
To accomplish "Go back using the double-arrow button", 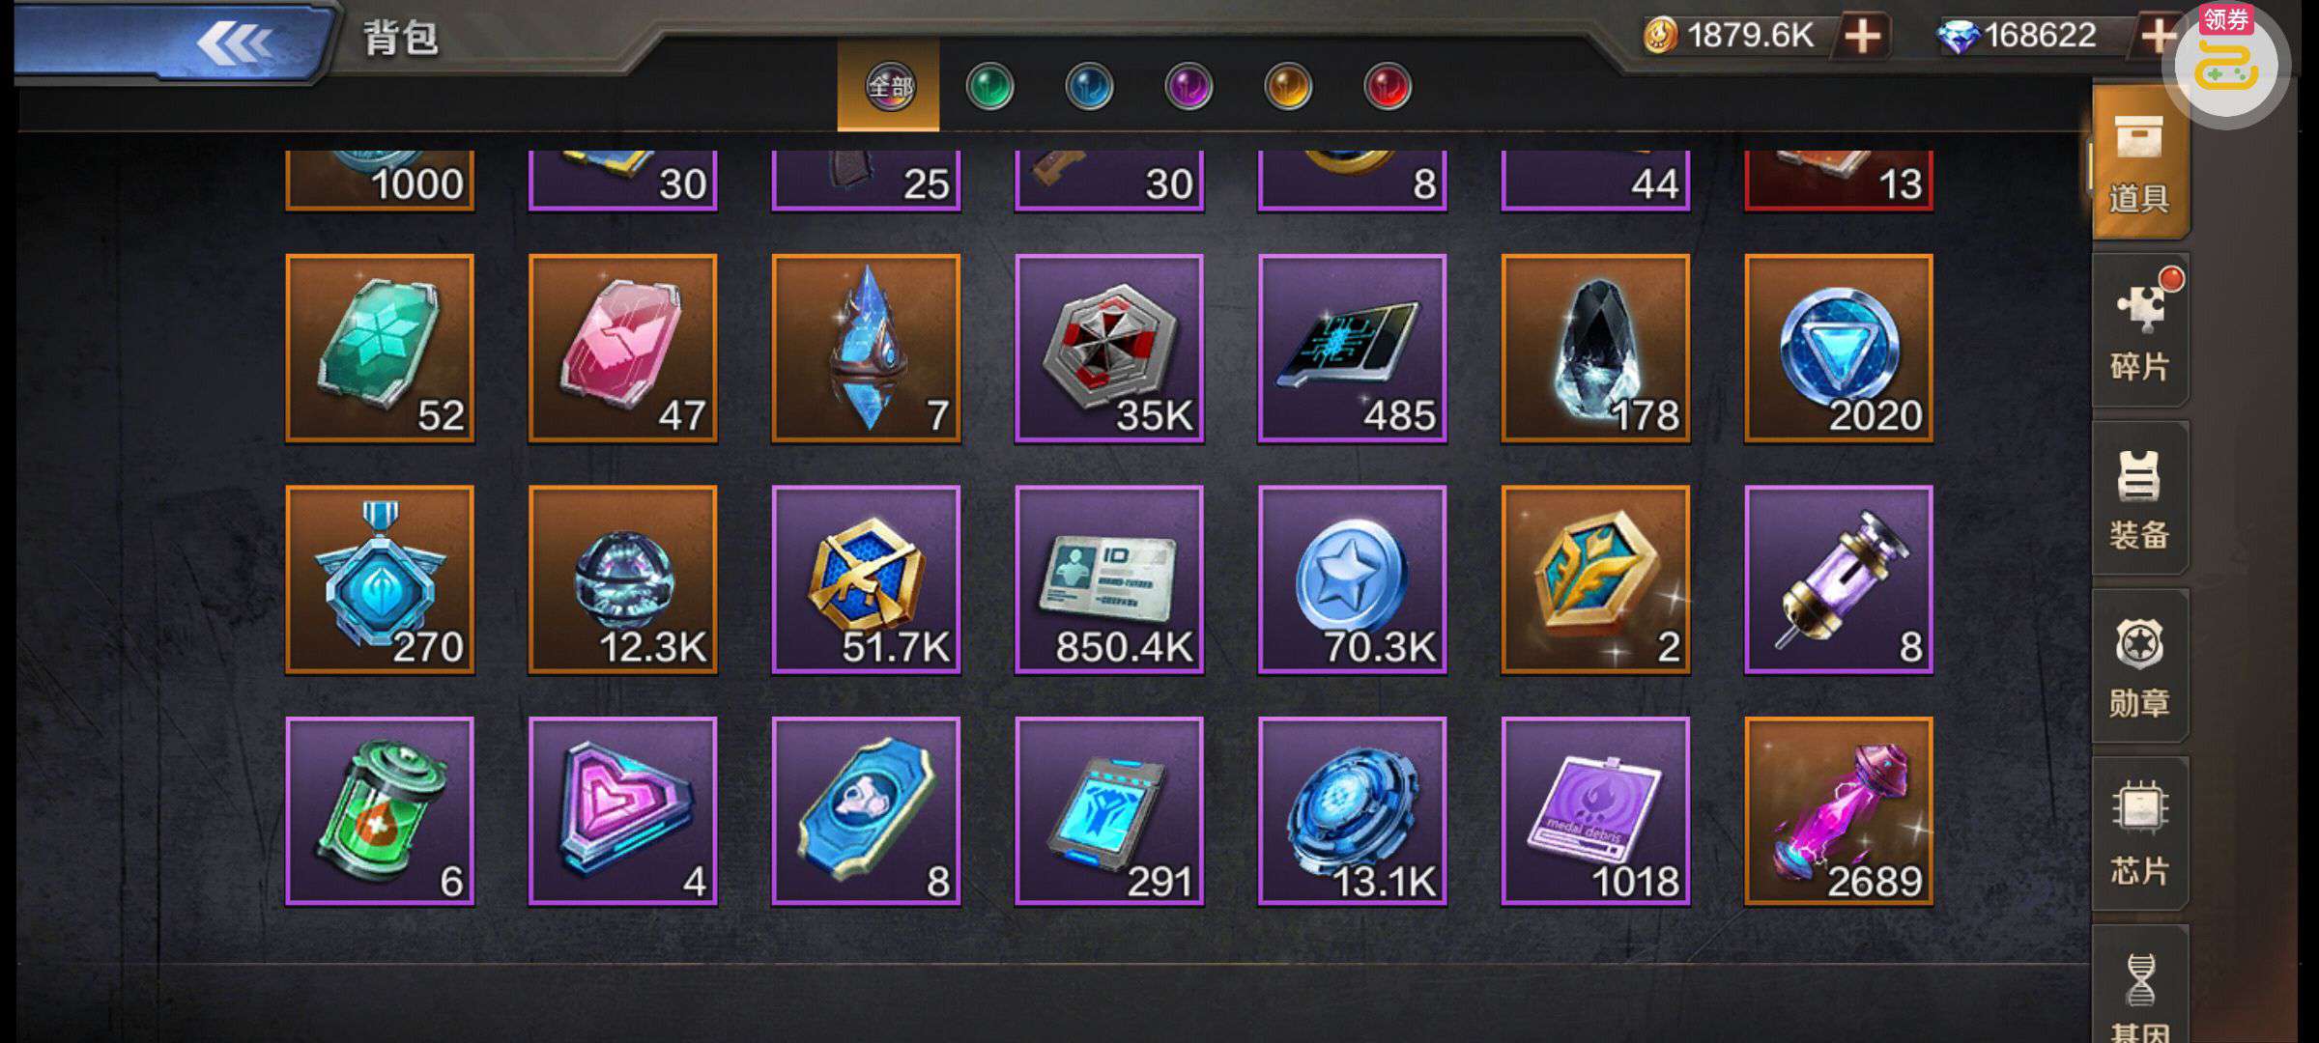I will 235,42.
